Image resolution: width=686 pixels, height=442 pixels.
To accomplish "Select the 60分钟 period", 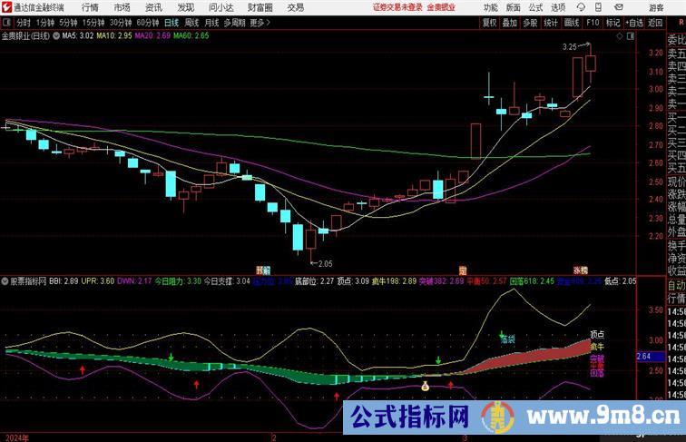I will [148, 23].
